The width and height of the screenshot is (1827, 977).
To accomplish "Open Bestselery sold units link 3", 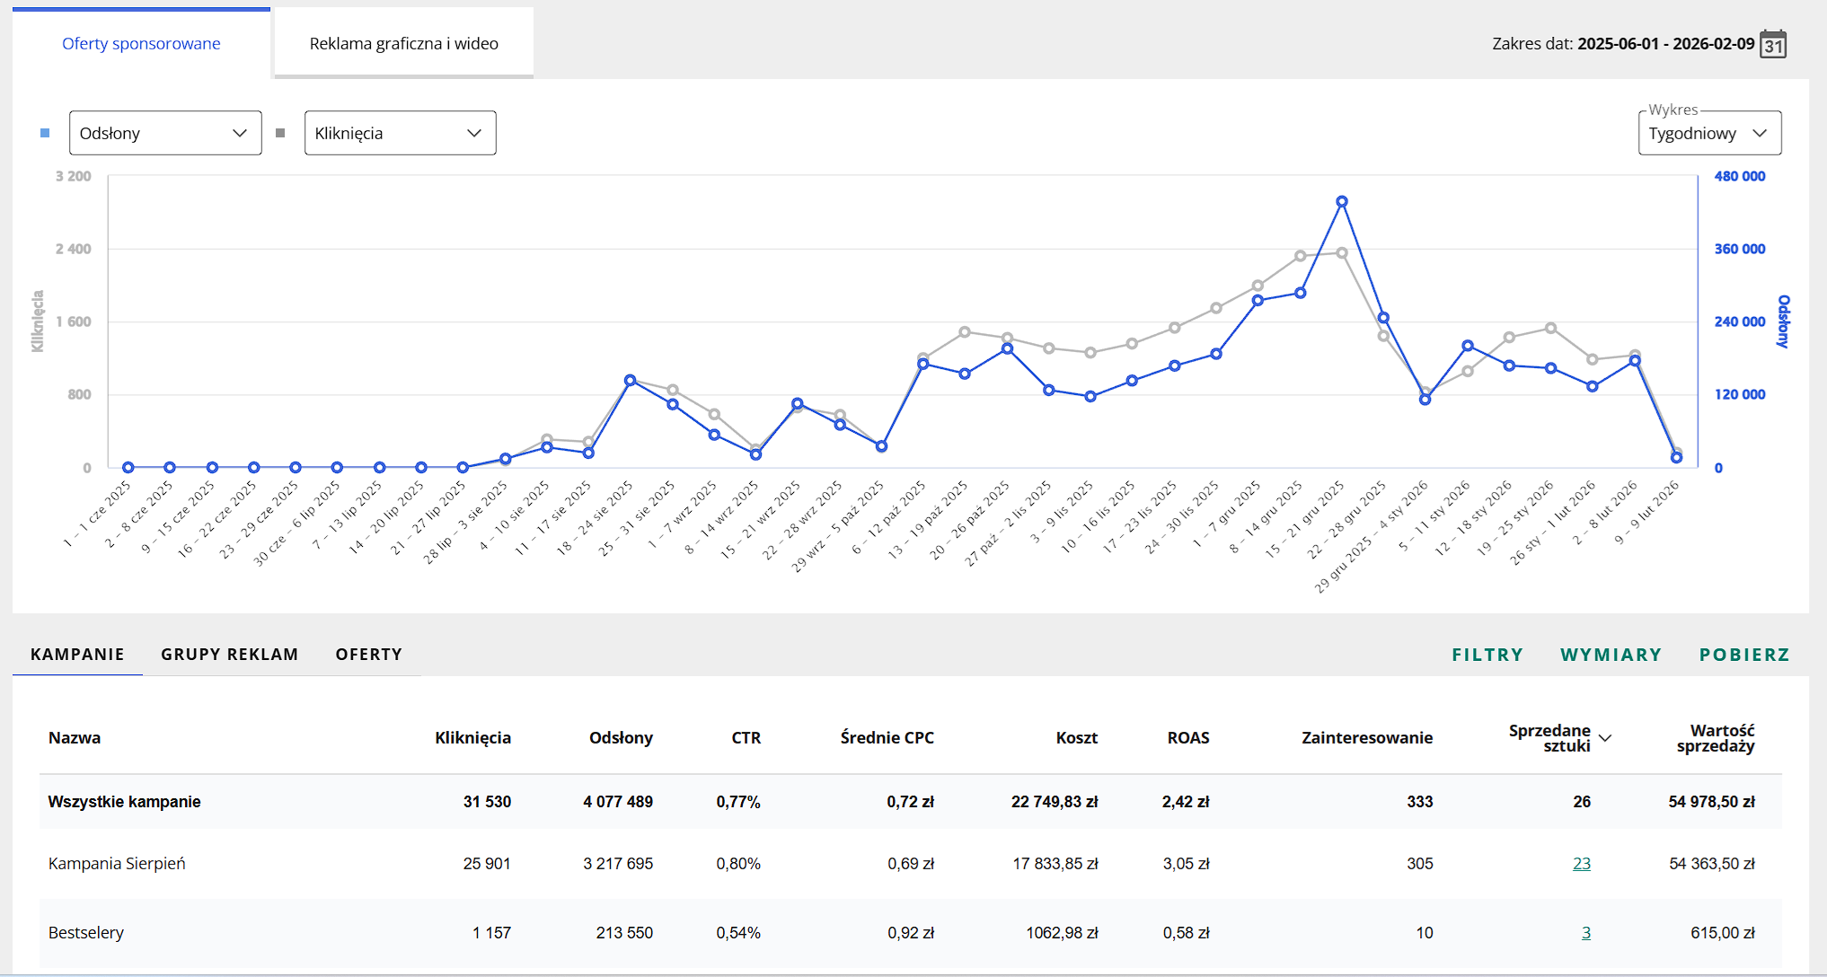I will point(1586,933).
